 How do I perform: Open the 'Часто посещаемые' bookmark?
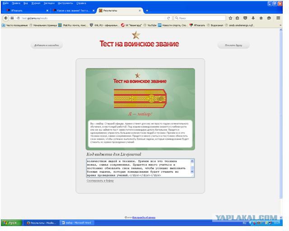[x=15, y=25]
